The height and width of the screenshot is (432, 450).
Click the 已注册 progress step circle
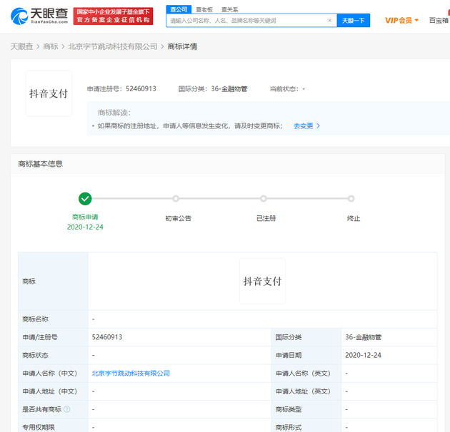click(264, 198)
